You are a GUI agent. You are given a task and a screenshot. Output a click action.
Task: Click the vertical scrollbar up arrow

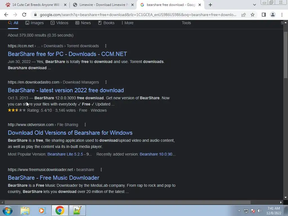pyautogui.click(x=285, y=22)
